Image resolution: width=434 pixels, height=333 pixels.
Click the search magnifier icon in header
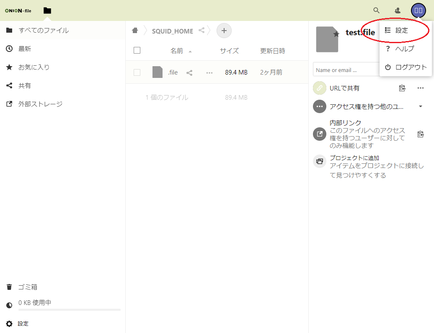pyautogui.click(x=377, y=10)
